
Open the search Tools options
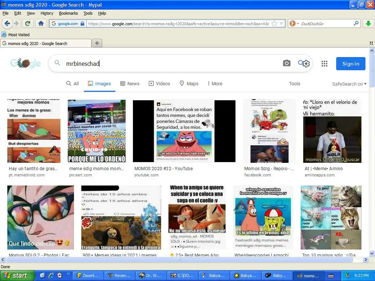click(x=294, y=83)
